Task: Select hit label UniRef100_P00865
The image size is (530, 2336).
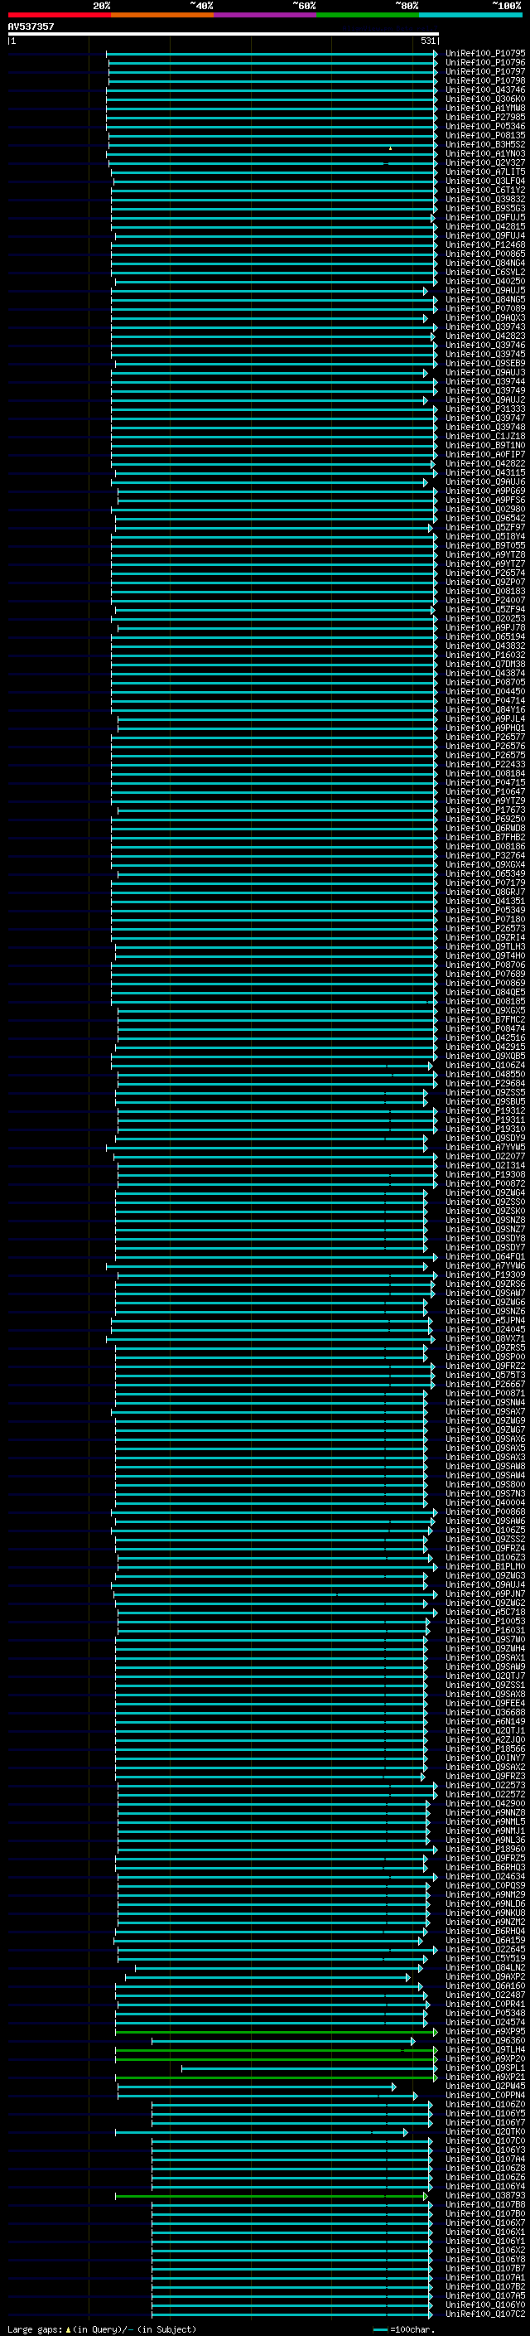Action: (x=485, y=254)
